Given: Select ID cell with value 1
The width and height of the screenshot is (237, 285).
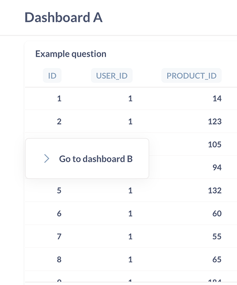Looking at the screenshot, I should 59,98.
